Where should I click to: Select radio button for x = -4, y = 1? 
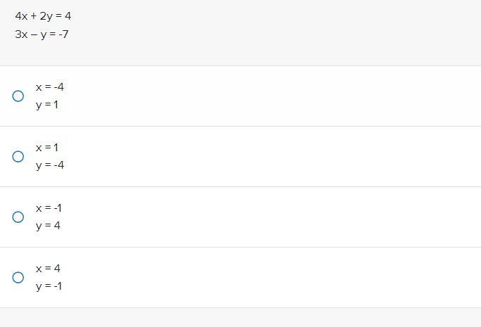pos(18,96)
